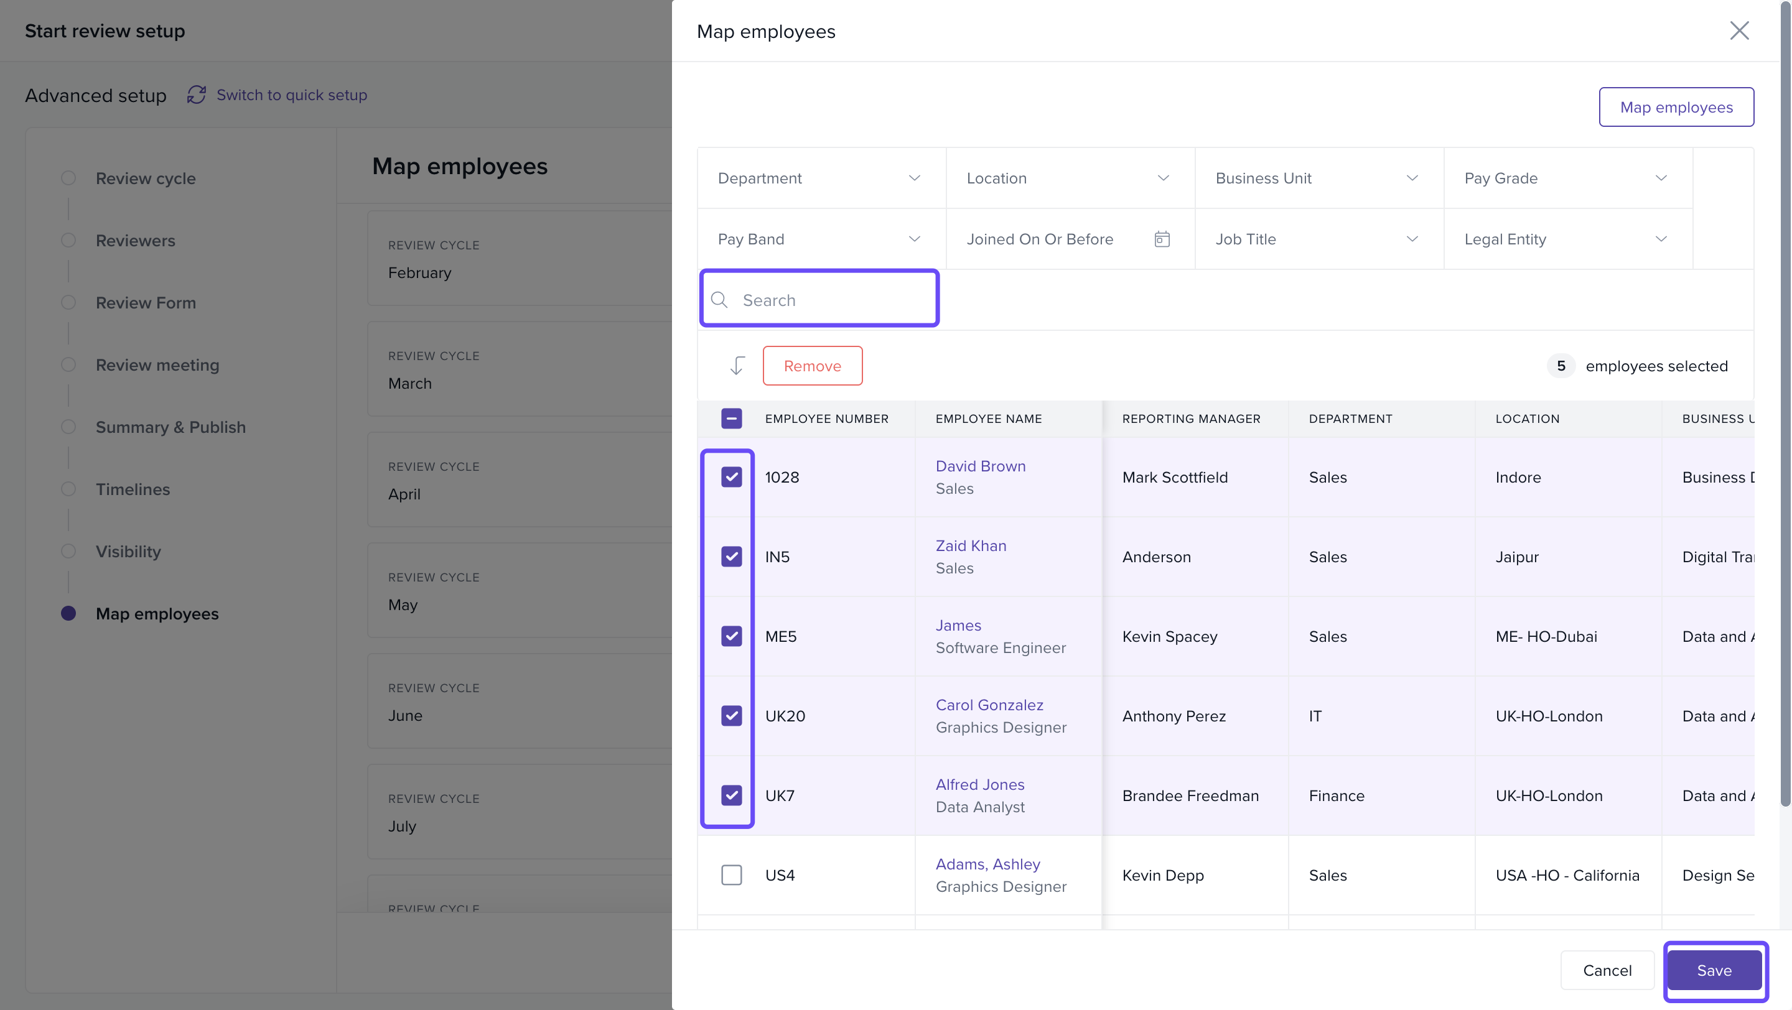1792x1010 pixels.
Task: Click the calendar icon in Joined On Or Before
Action: [x=1162, y=239]
